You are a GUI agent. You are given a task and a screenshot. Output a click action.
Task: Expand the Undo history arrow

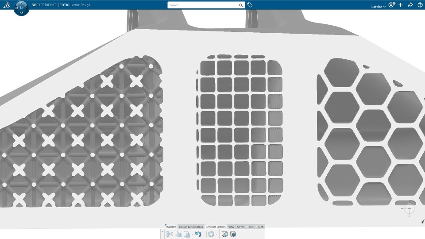pyautogui.click(x=204, y=235)
